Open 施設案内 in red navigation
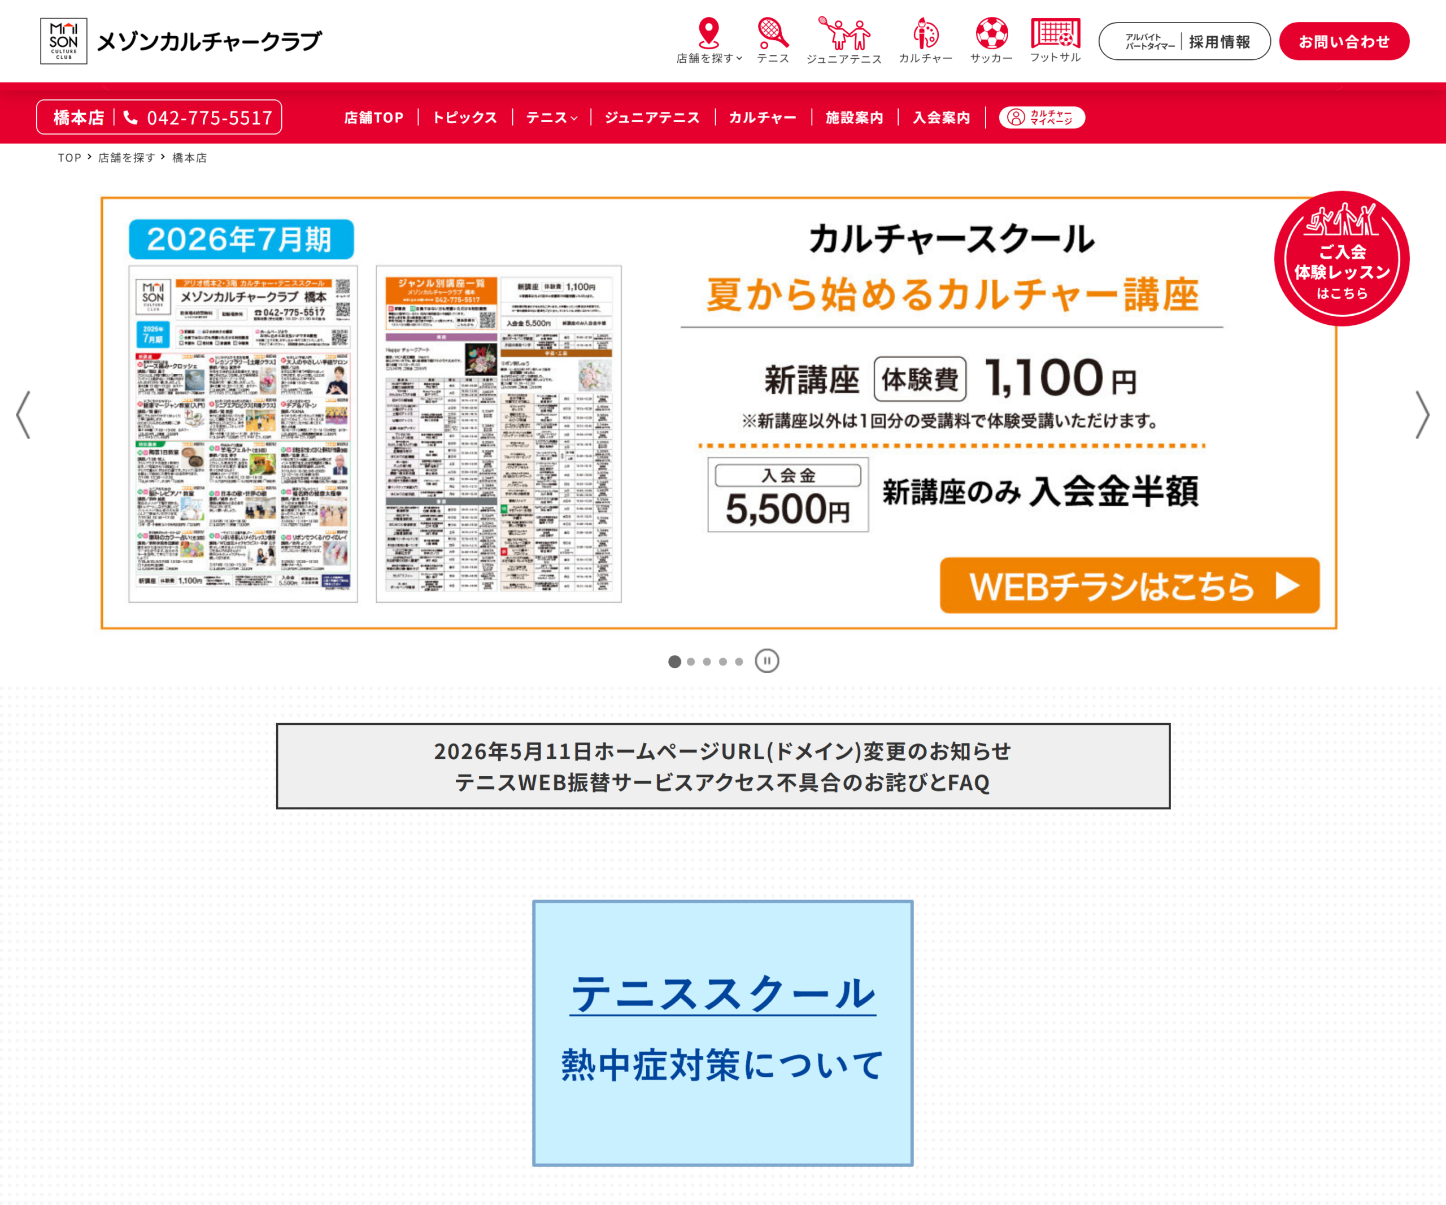 pos(854,118)
